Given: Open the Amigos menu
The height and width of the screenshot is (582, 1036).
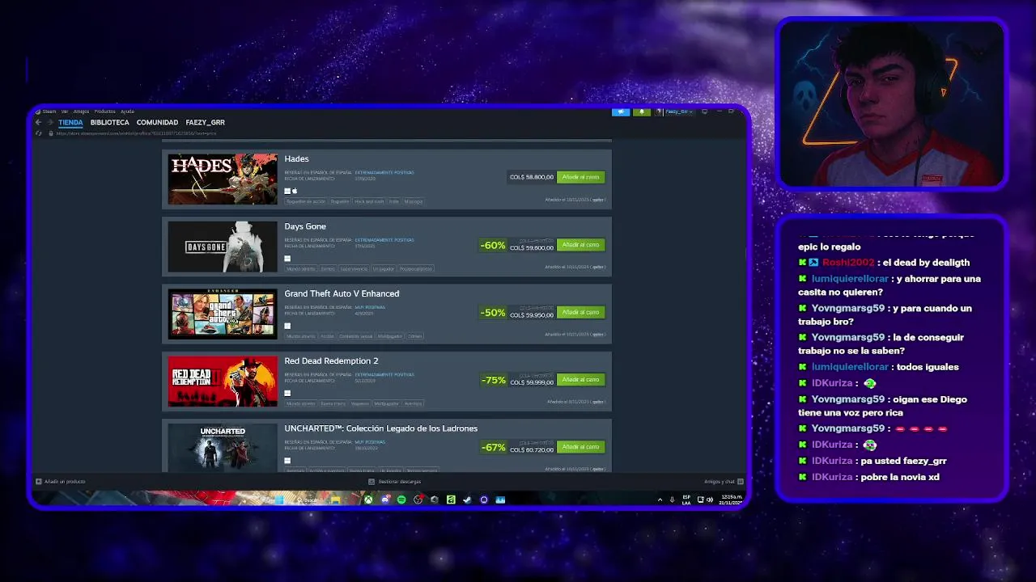Looking at the screenshot, I should click(x=81, y=112).
